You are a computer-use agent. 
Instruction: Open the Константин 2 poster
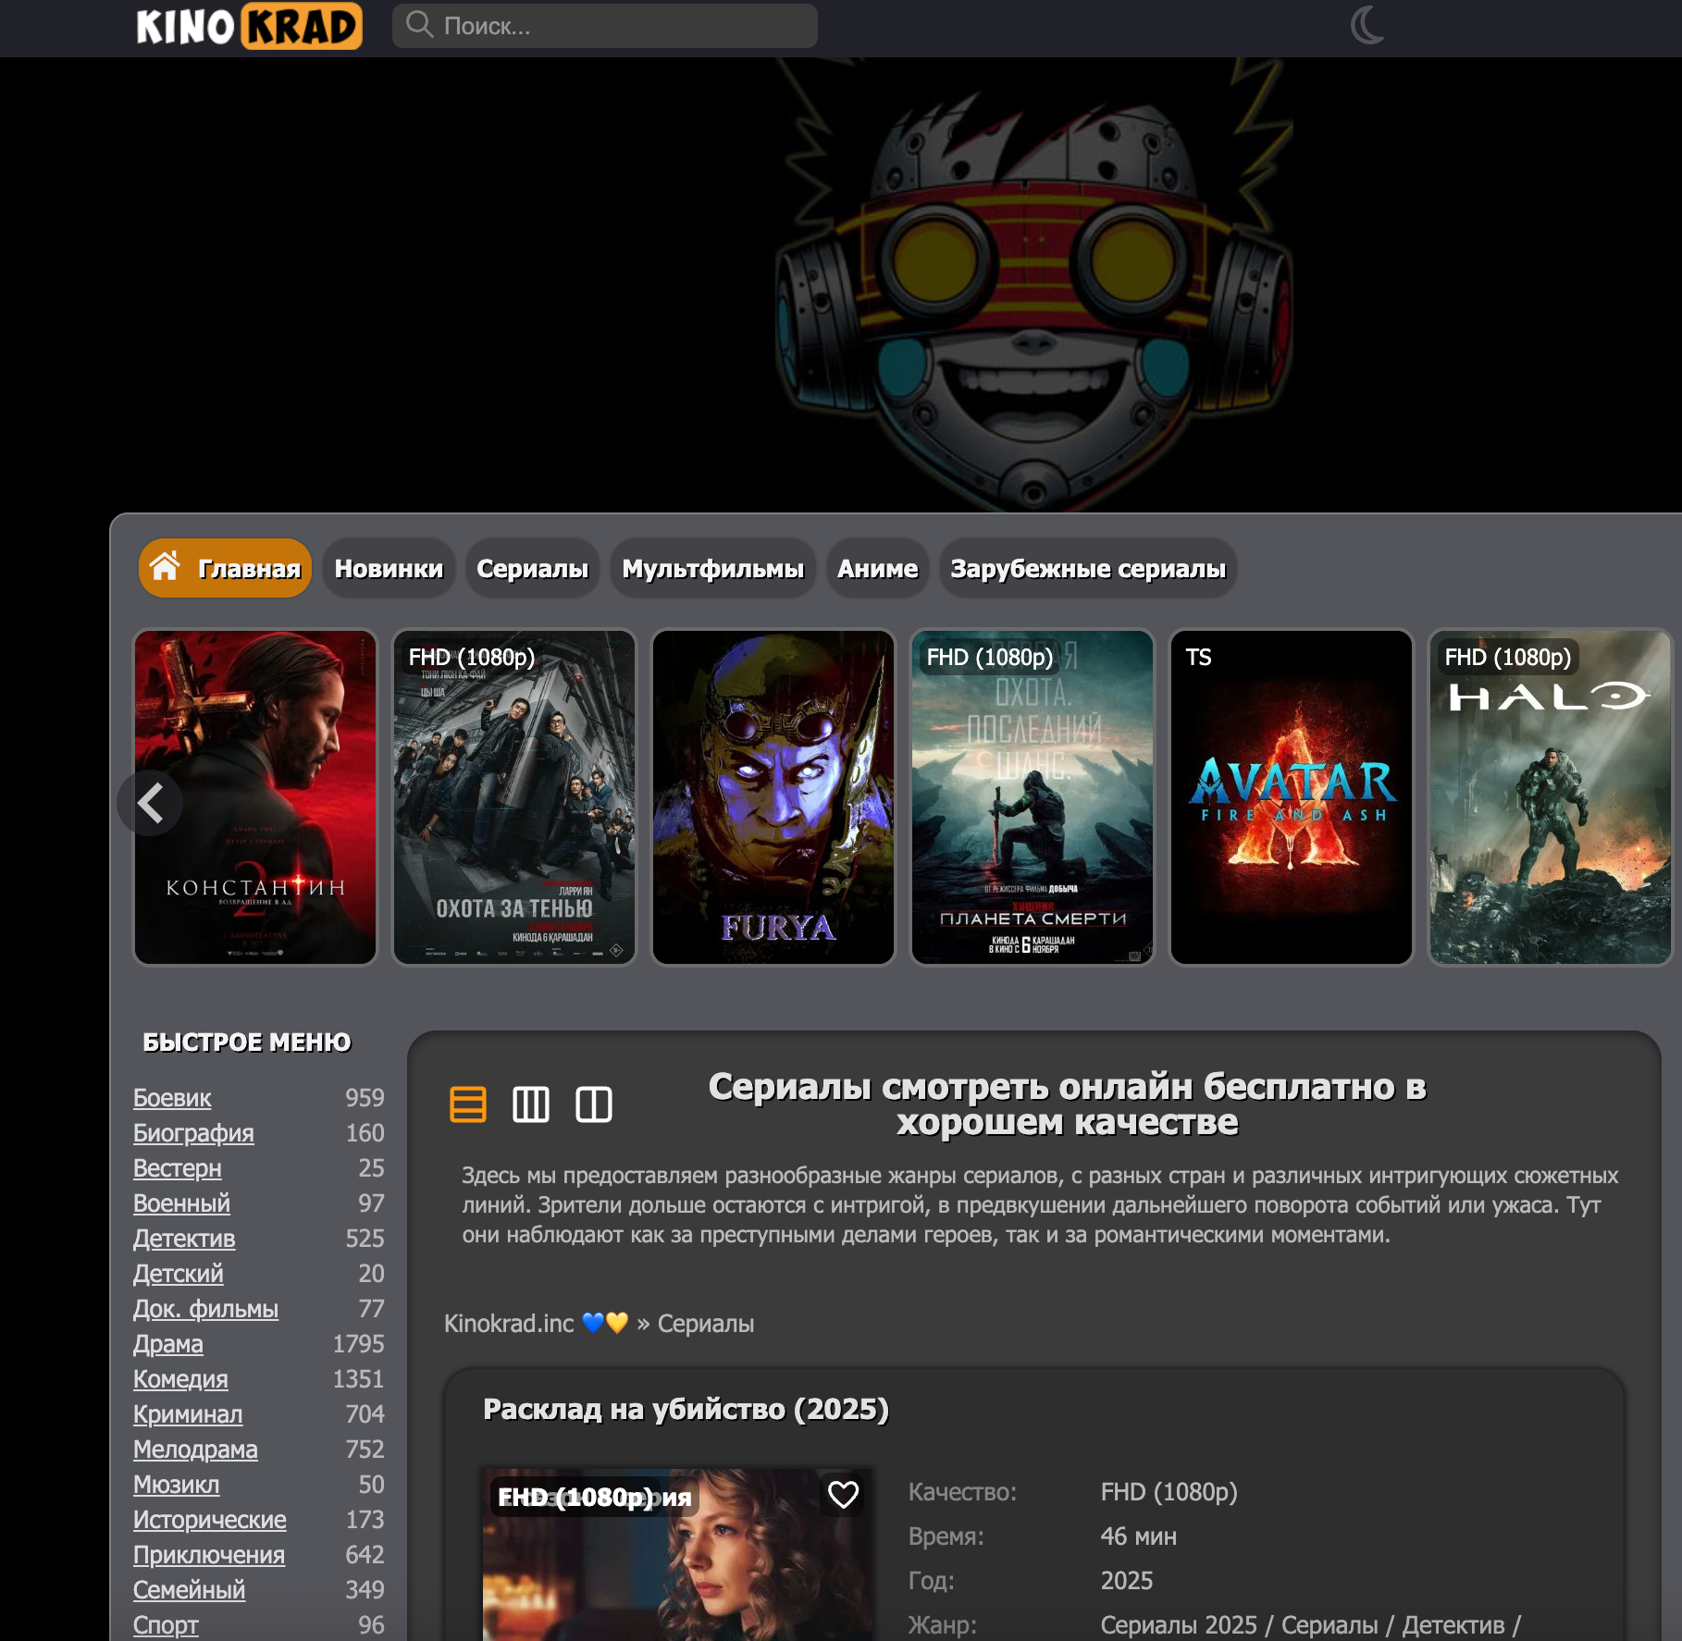tap(255, 797)
